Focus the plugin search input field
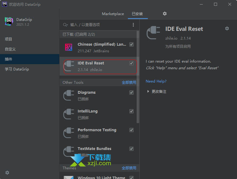Viewport: 237px width, 179px height. tap(100, 25)
